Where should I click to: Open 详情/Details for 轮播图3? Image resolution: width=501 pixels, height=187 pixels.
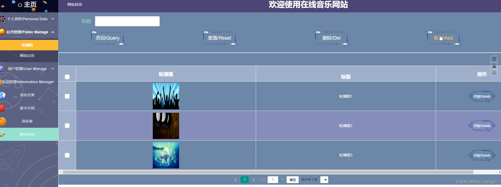tap(482, 155)
